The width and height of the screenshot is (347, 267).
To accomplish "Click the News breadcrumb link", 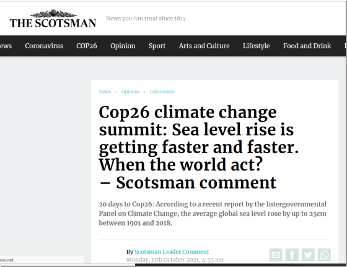I will [x=105, y=91].
